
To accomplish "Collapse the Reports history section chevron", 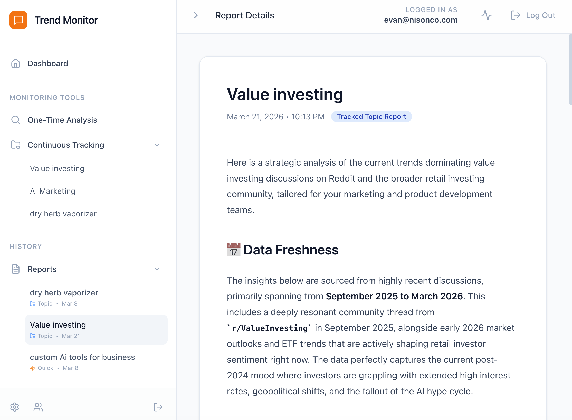I will point(157,269).
